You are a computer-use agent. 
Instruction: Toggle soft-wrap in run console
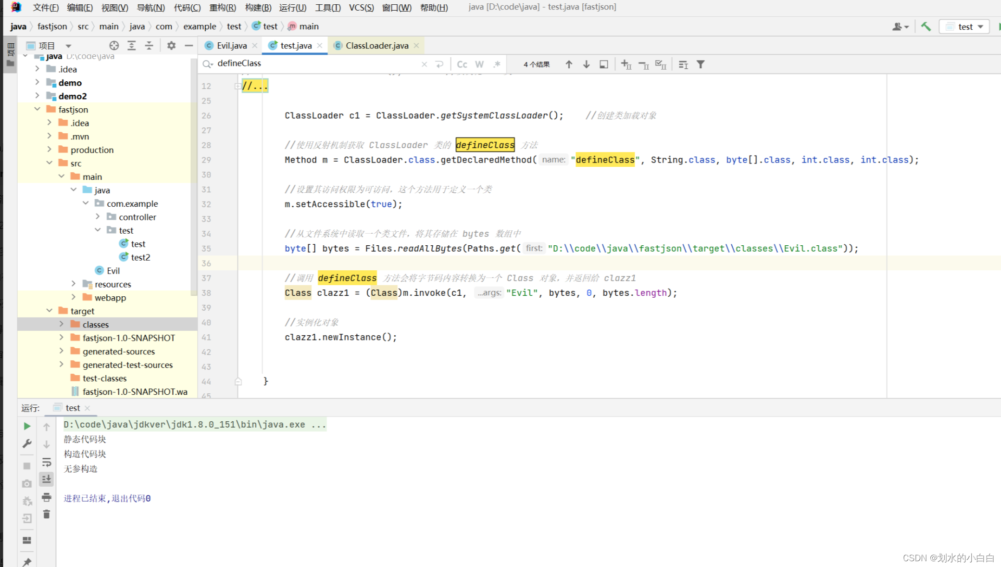click(47, 462)
